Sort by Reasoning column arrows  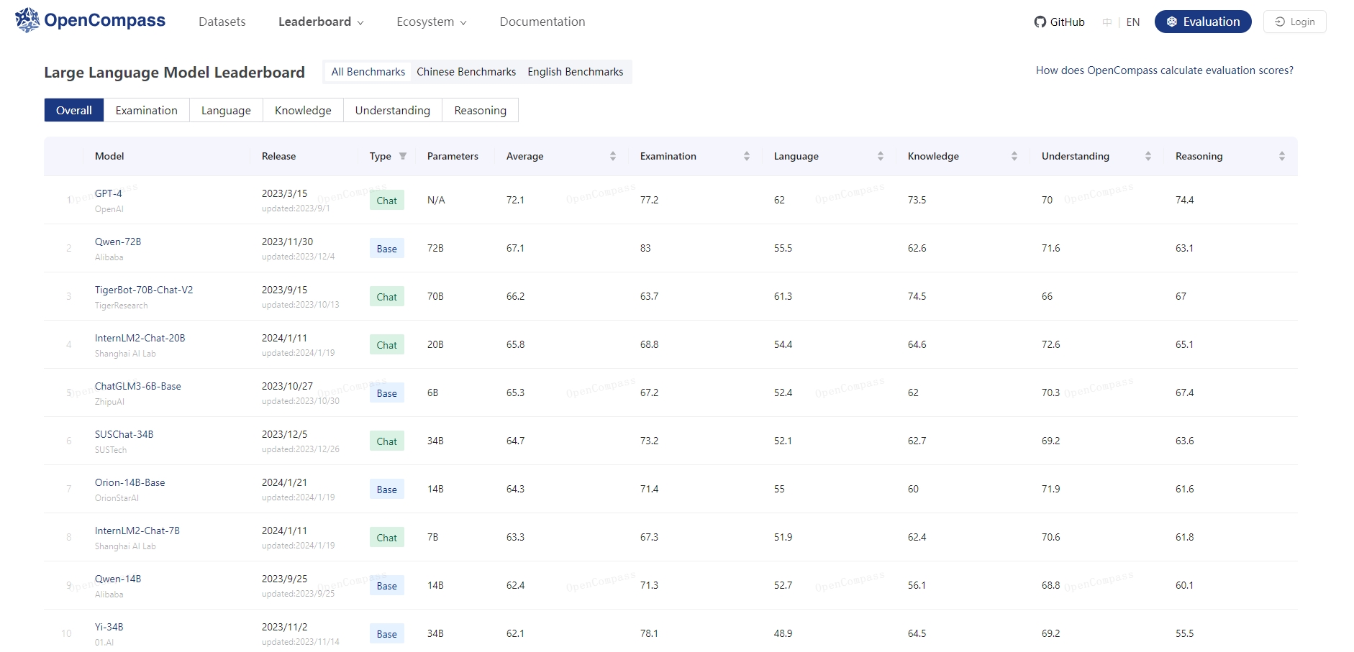pyautogui.click(x=1282, y=156)
